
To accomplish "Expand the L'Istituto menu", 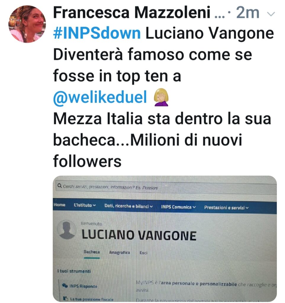I will pyautogui.click(x=85, y=205).
